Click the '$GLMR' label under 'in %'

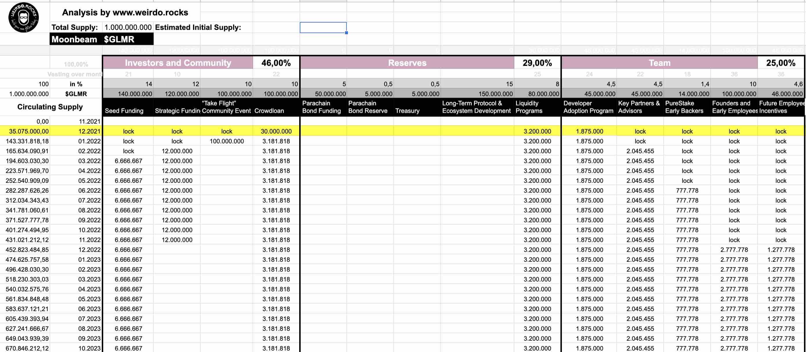pos(76,94)
